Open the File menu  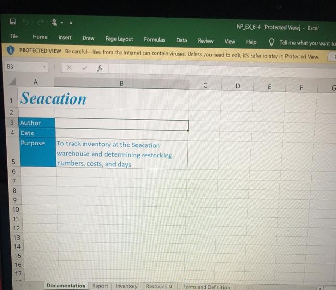(14, 36)
